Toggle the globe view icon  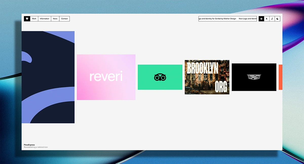pos(261,19)
